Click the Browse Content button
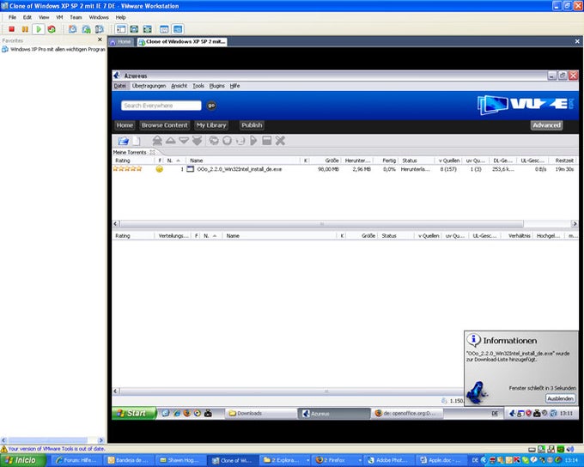The image size is (584, 467). coord(165,125)
